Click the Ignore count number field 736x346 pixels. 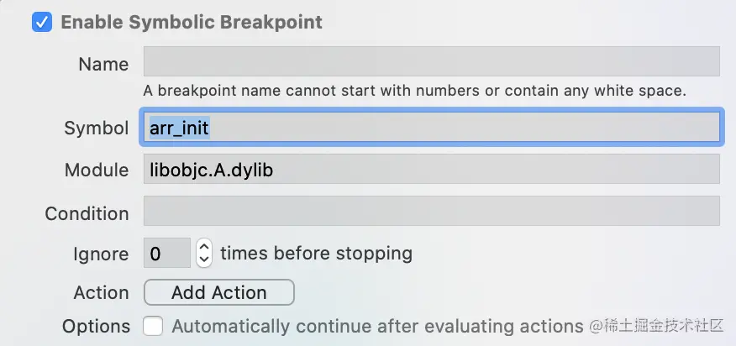(167, 253)
